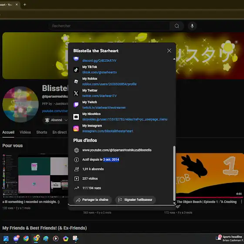Click the www.youtube.com/@SpartanHoshikuzuBlisstella text
Image resolution: width=244 pixels, height=244 pixels.
click(x=117, y=150)
